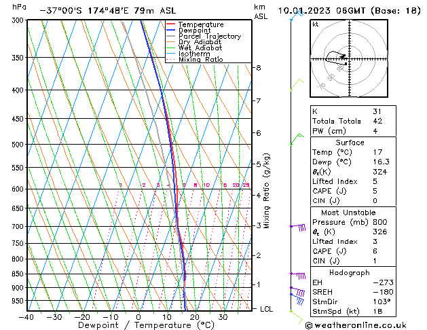Click the purple wind barb at 850 hPa

click(299, 275)
